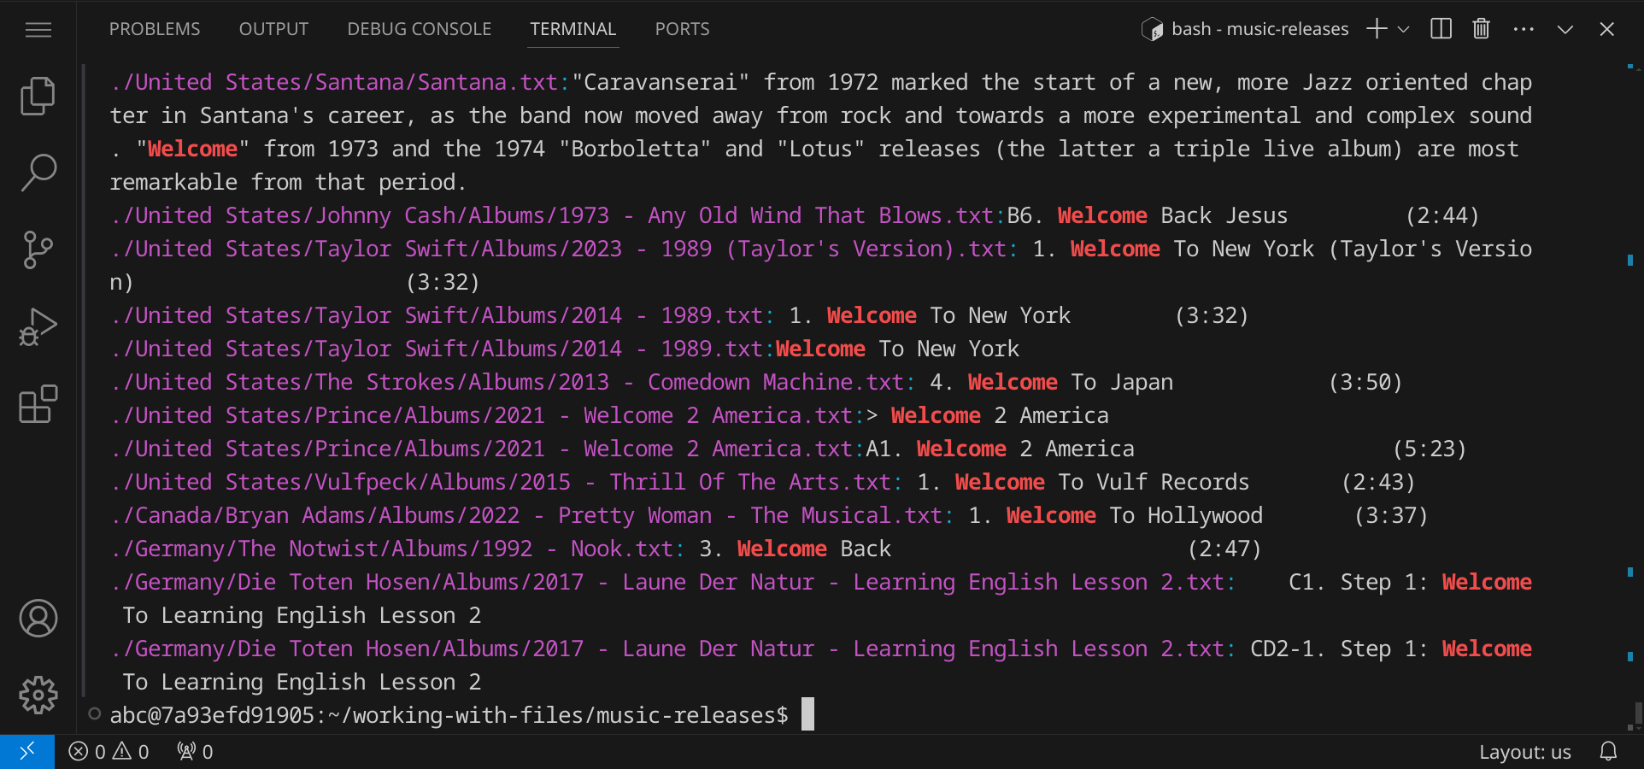1644x769 pixels.
Task: Click the notifications bell in status bar
Action: [x=1608, y=751]
